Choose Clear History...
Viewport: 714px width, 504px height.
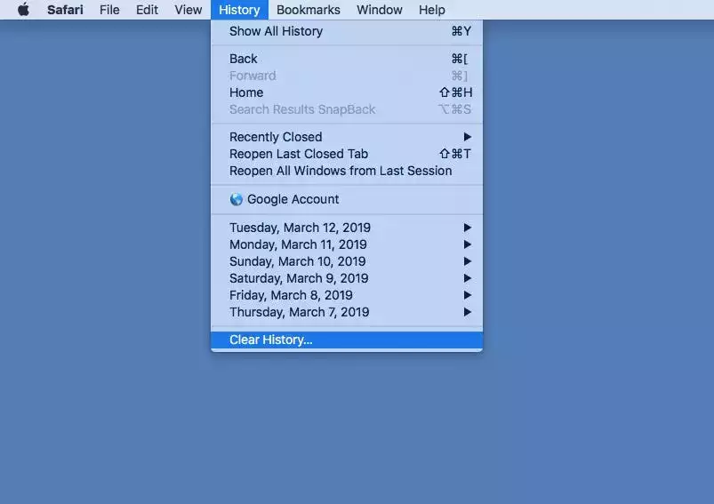coord(347,340)
